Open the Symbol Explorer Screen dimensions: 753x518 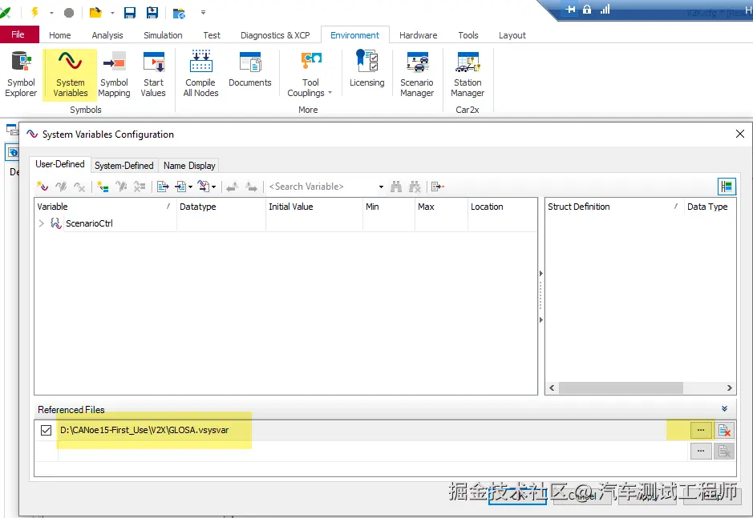tap(21, 74)
